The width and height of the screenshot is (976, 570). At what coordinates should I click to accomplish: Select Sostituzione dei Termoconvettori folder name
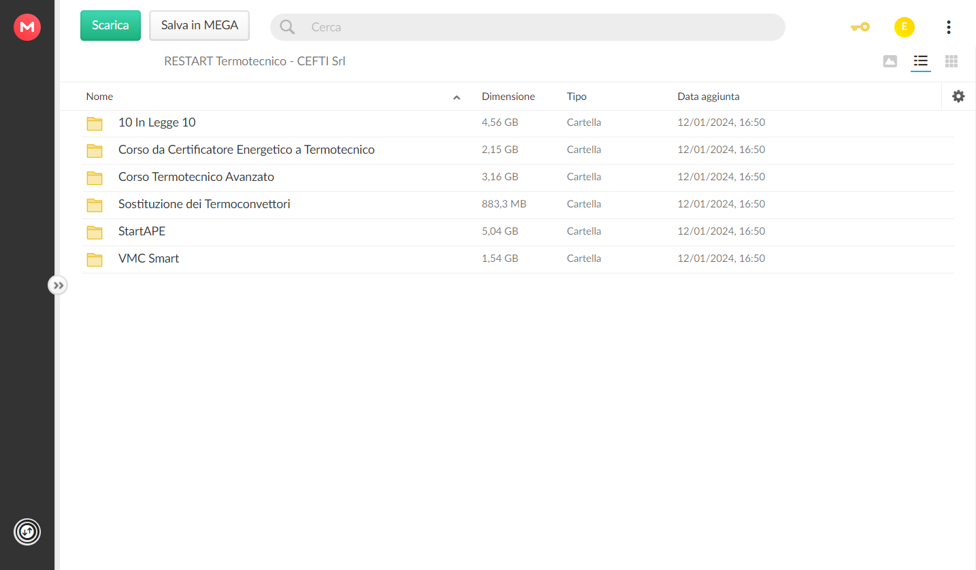204,204
